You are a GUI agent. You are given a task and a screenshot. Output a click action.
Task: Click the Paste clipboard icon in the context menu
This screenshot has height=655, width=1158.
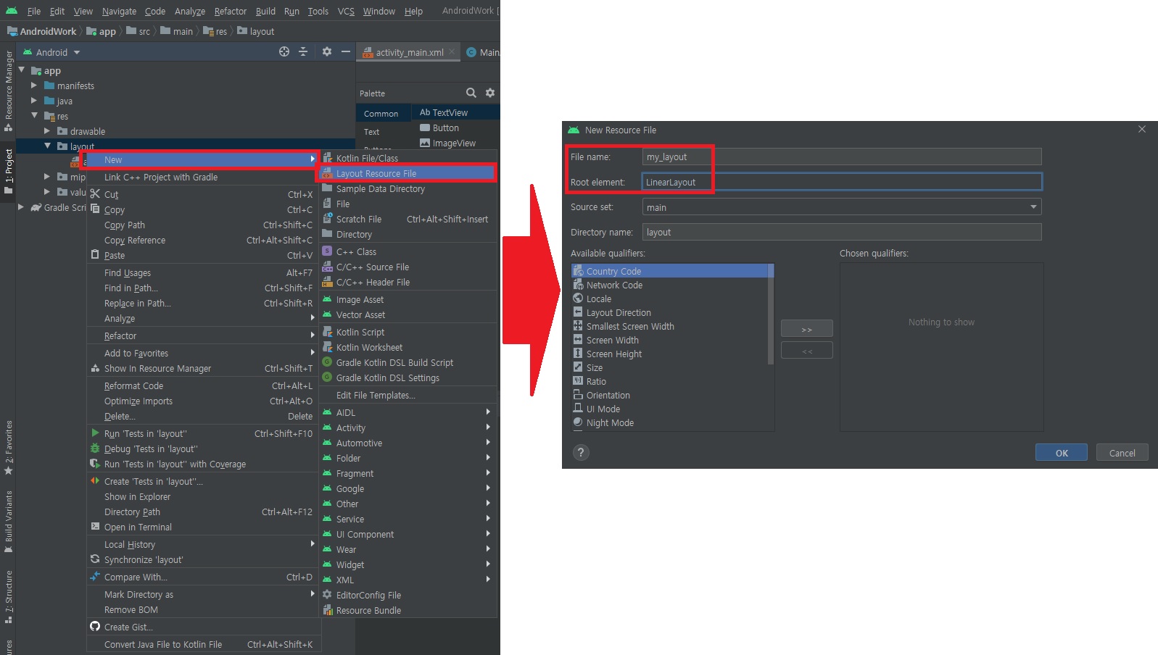pyautogui.click(x=95, y=255)
